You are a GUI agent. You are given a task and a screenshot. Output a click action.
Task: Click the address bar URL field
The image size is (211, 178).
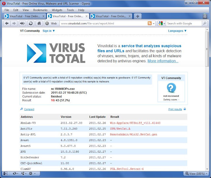coord(104,23)
